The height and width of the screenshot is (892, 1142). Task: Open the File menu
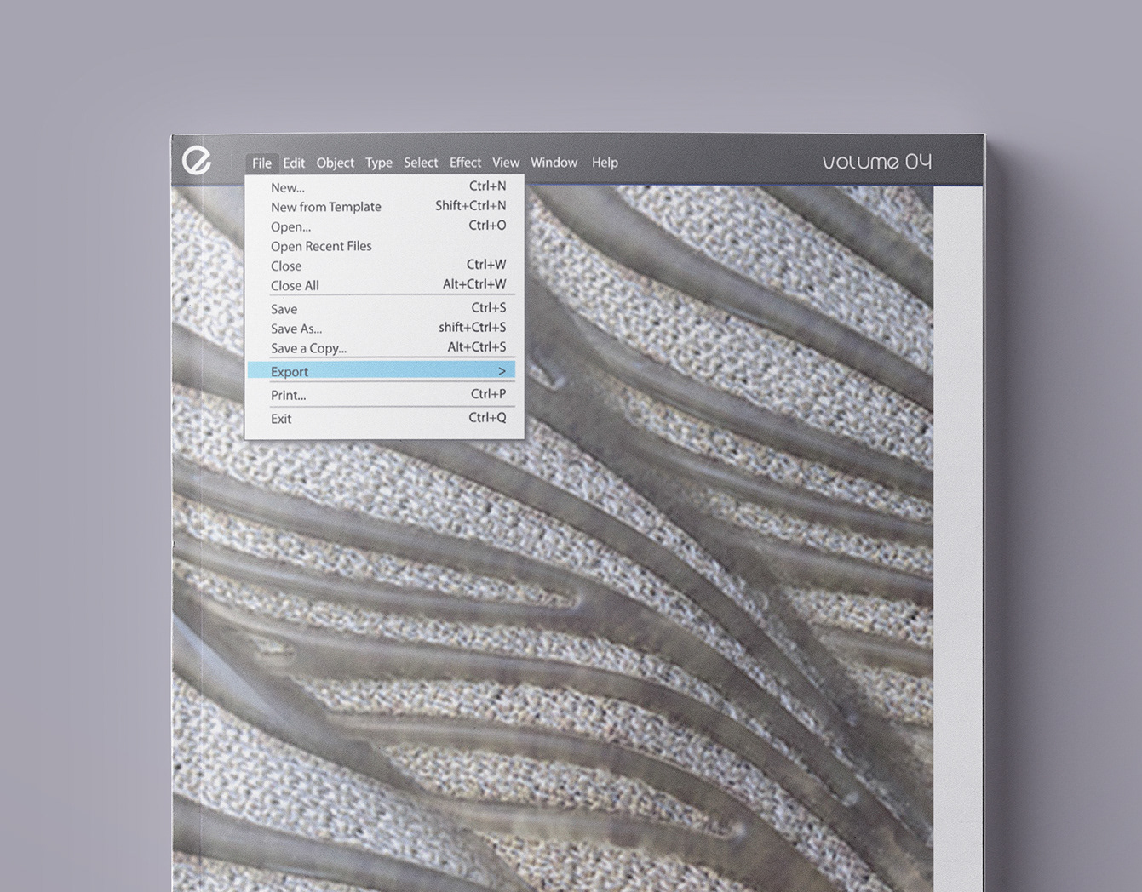click(261, 163)
